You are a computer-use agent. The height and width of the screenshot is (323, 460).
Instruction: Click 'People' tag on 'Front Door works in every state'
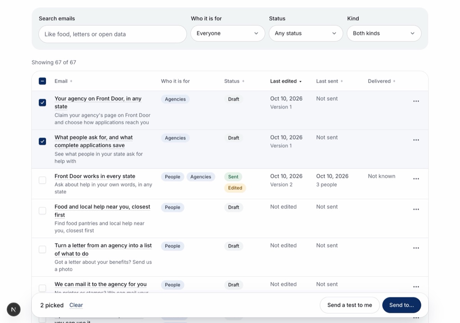[172, 177]
